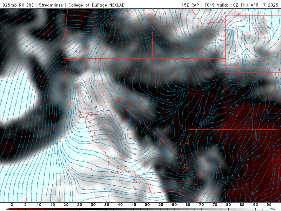This screenshot has width=281, height=211.
Task: Click "College of DuPage NEXLAB" text
Action: [x=96, y=5]
